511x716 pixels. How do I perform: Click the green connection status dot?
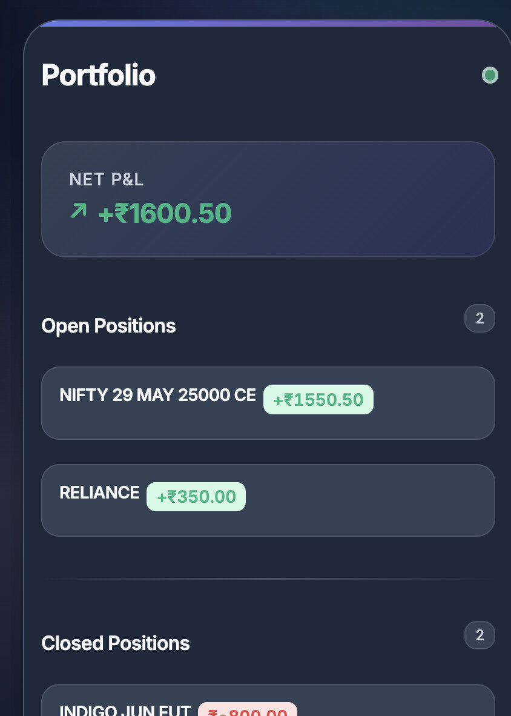point(490,75)
